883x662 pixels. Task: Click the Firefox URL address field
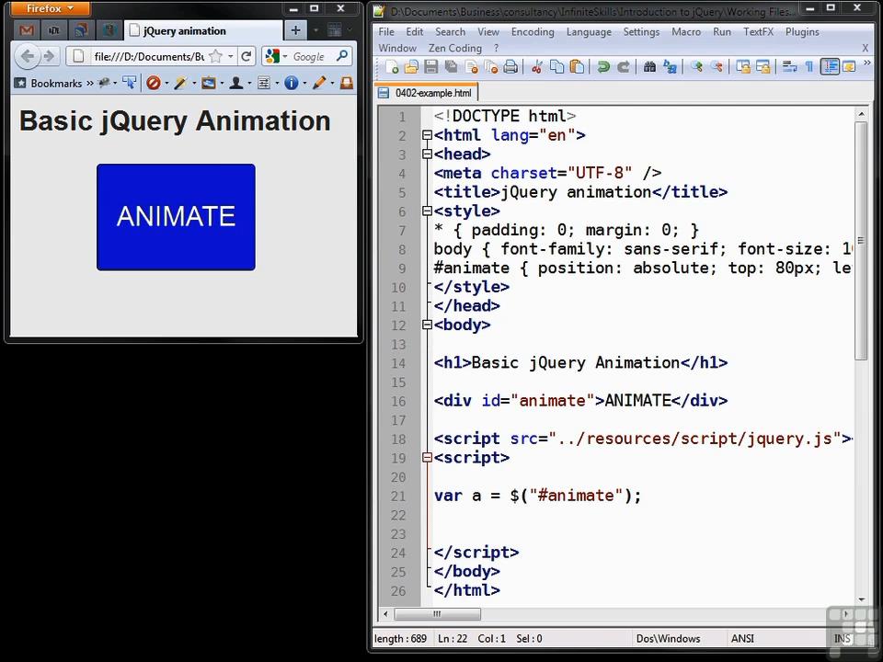[149, 56]
